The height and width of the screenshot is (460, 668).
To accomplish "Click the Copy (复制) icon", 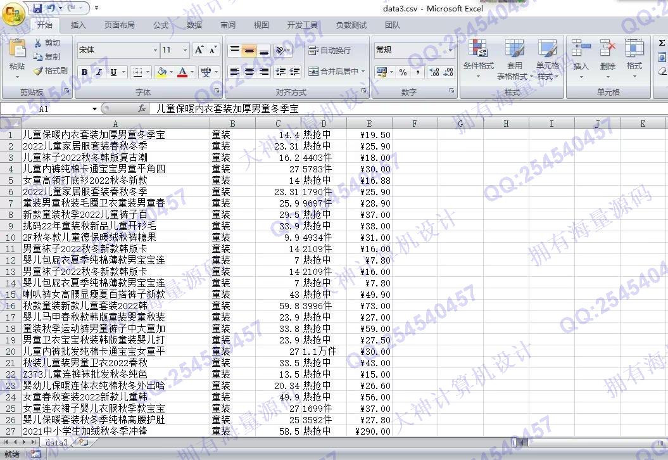I will pyautogui.click(x=38, y=56).
